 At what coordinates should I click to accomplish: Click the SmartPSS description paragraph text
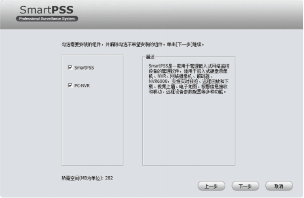click(x=188, y=79)
